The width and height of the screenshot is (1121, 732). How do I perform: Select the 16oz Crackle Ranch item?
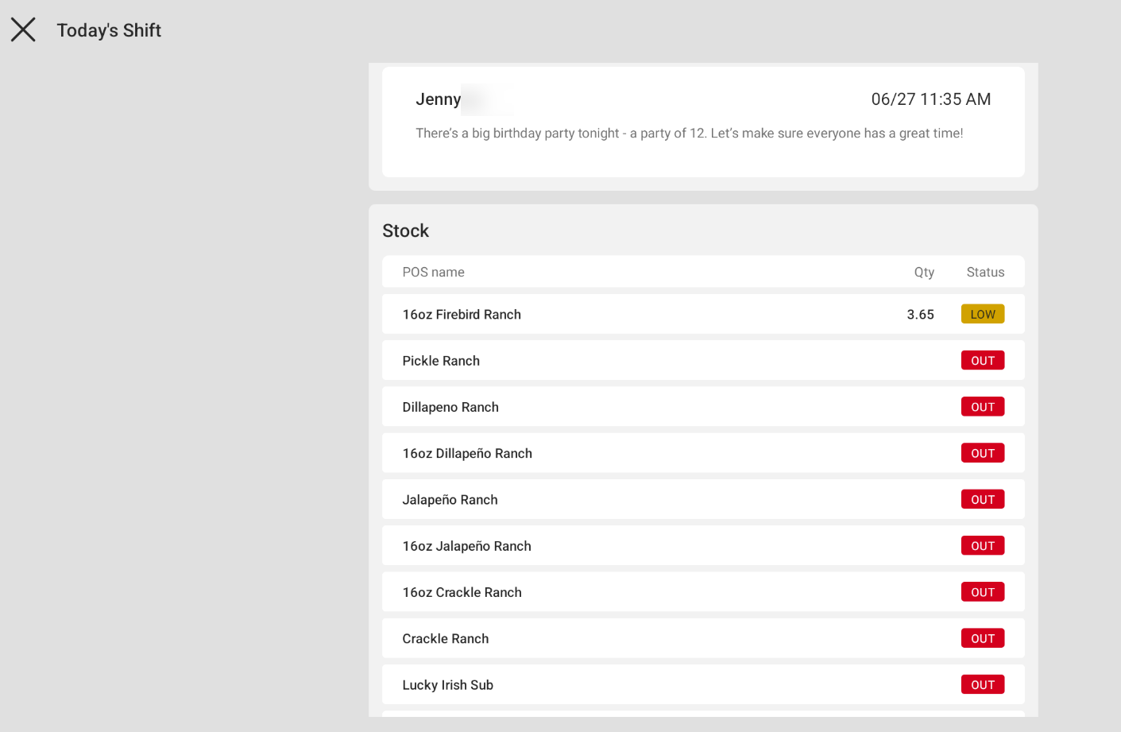(703, 592)
